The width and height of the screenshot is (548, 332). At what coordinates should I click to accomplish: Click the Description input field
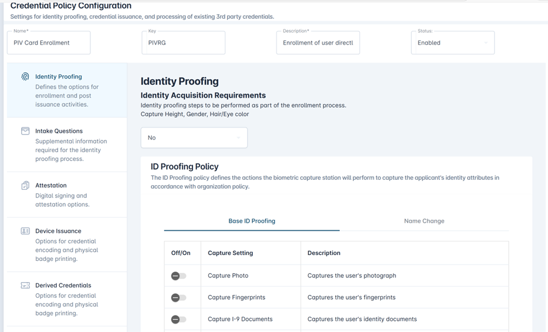pos(317,43)
